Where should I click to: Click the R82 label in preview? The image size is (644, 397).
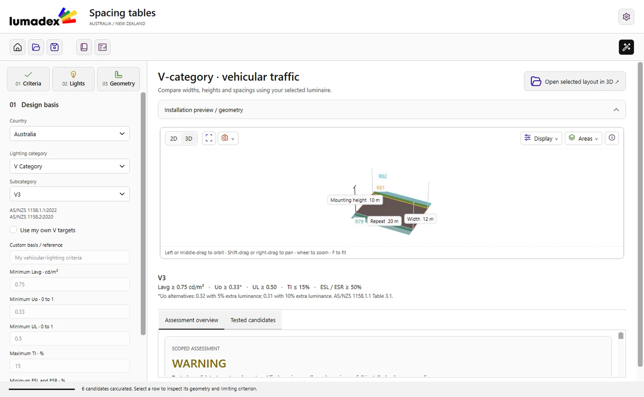click(382, 176)
